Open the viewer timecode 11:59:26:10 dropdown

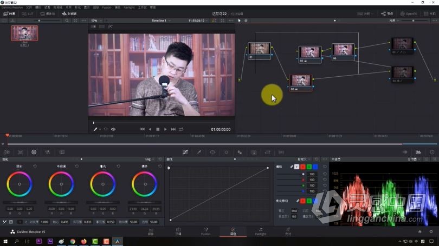click(x=198, y=21)
